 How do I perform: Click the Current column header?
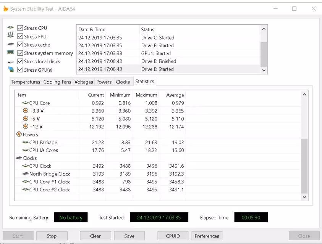click(x=92, y=95)
